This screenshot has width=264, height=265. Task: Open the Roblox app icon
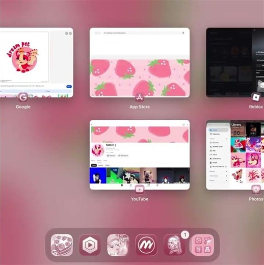click(x=256, y=97)
